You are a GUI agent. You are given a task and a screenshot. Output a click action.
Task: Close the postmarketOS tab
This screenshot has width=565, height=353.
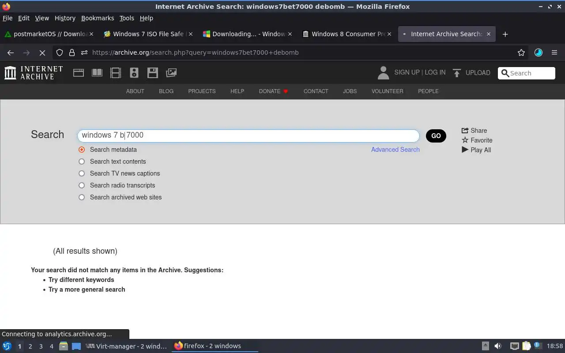91,34
